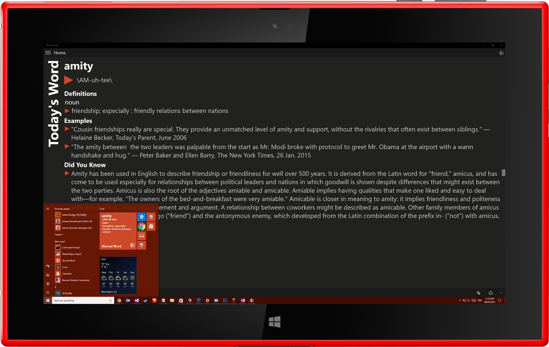Open the Diurnal Word live tile
This screenshot has width=549, height=347.
118,231
